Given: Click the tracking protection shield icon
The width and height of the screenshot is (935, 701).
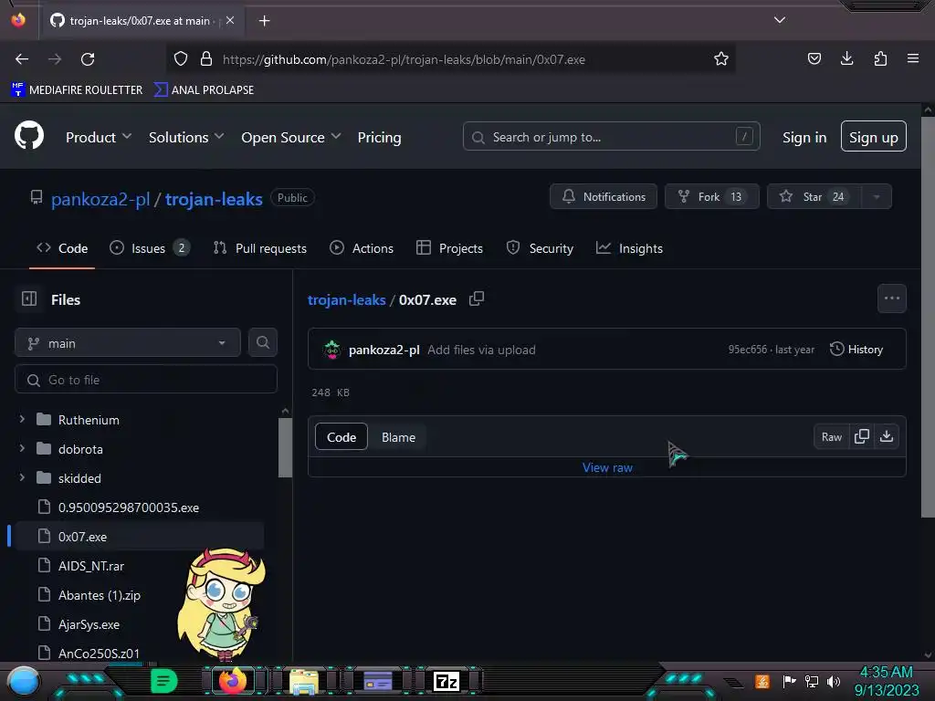Looking at the screenshot, I should tap(181, 59).
